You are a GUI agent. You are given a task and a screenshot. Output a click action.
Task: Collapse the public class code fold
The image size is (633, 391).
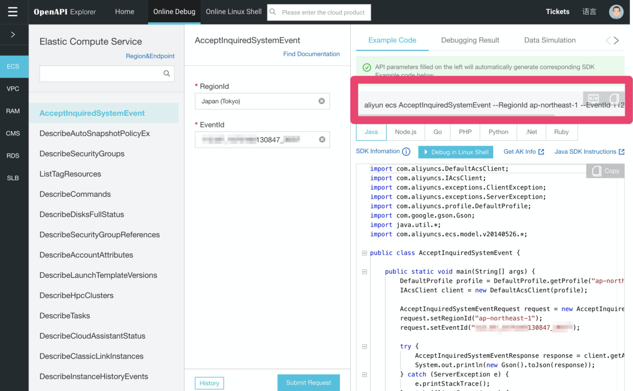click(x=365, y=253)
